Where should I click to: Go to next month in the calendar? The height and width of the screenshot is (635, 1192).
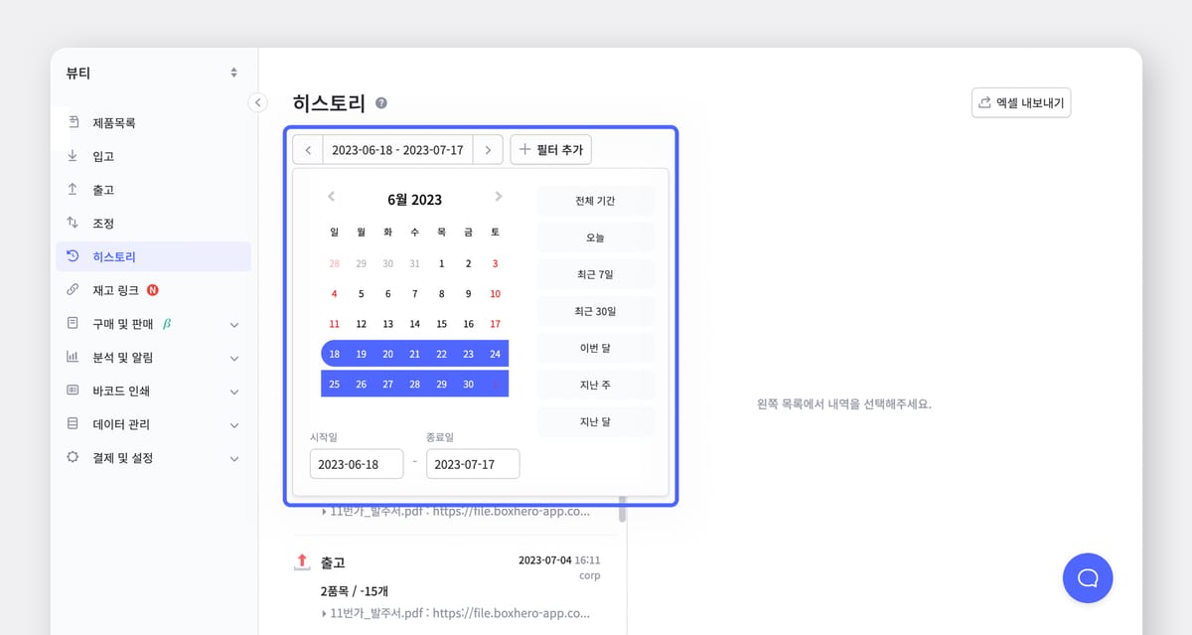coord(499,197)
